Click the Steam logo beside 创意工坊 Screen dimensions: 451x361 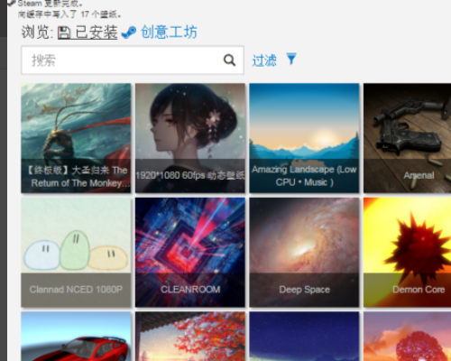(129, 32)
